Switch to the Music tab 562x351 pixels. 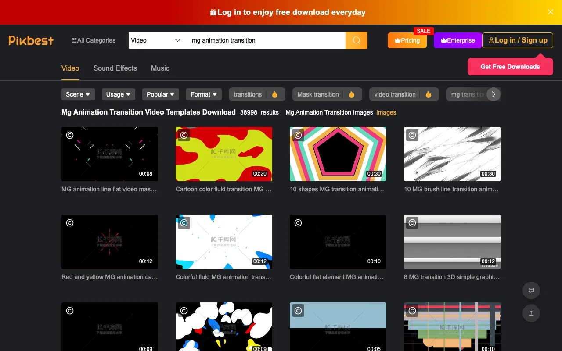click(160, 68)
